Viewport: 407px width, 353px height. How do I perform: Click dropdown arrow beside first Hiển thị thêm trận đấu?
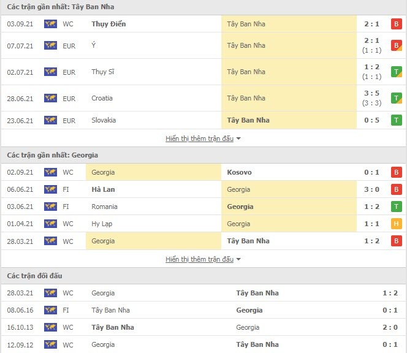(x=238, y=139)
